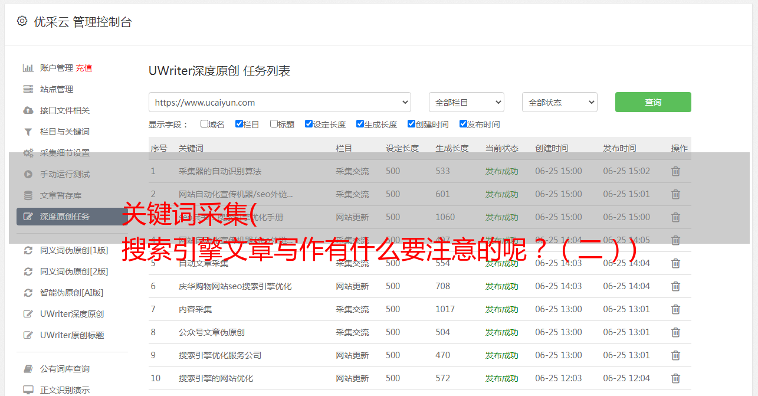Click the 发布时间 column header

coord(619,148)
